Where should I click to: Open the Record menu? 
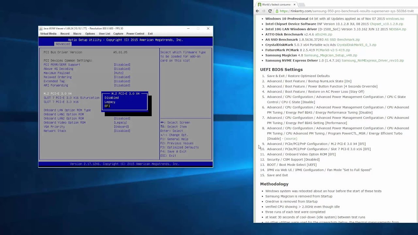point(65,34)
